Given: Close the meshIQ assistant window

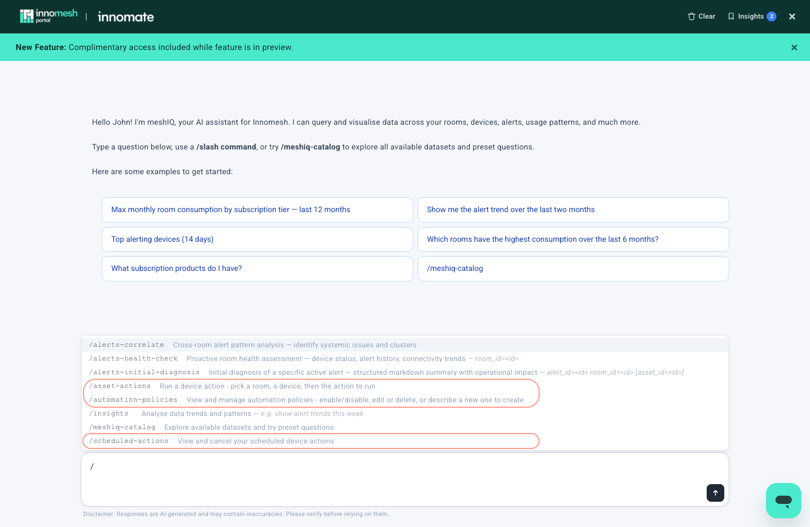Looking at the screenshot, I should pyautogui.click(x=792, y=16).
